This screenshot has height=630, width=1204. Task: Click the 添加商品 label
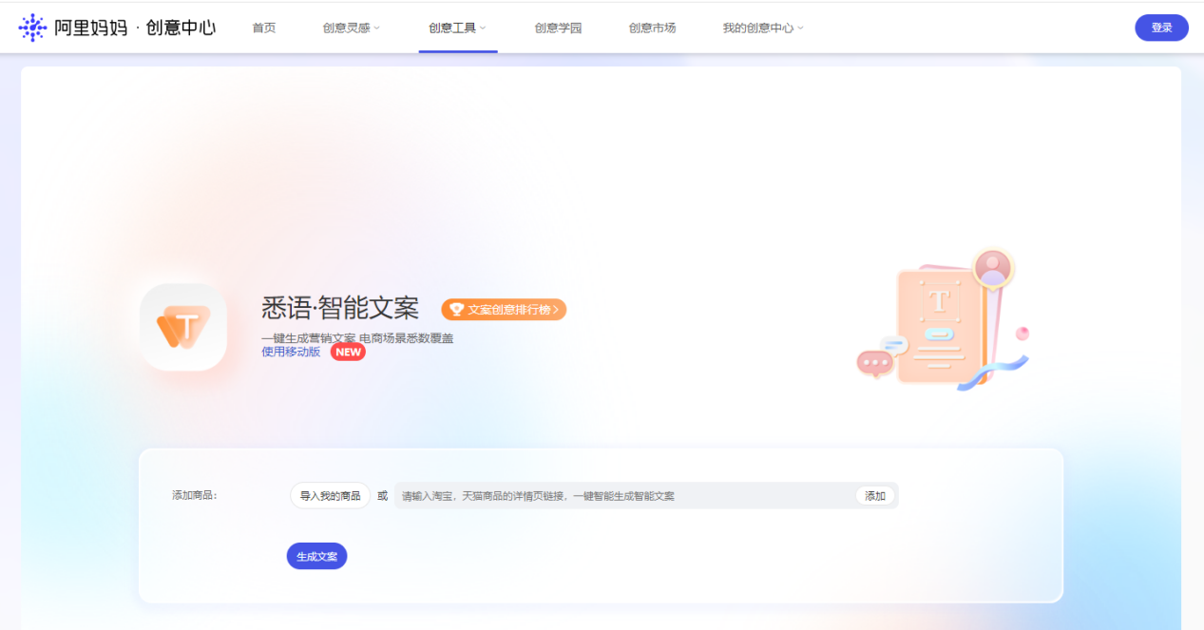pos(195,495)
